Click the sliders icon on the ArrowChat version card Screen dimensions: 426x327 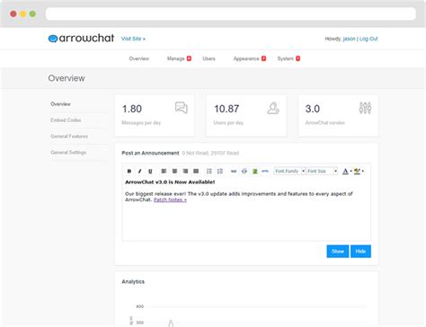(365, 108)
